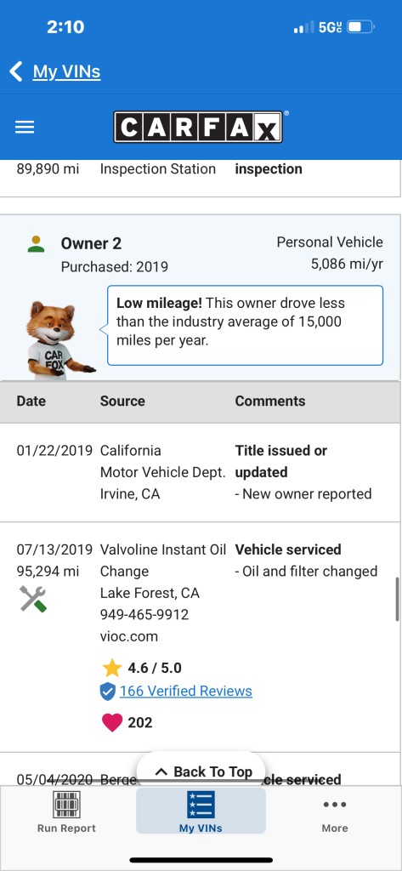Tap the Owner 2 person icon
The width and height of the screenshot is (402, 871).
pos(36,243)
